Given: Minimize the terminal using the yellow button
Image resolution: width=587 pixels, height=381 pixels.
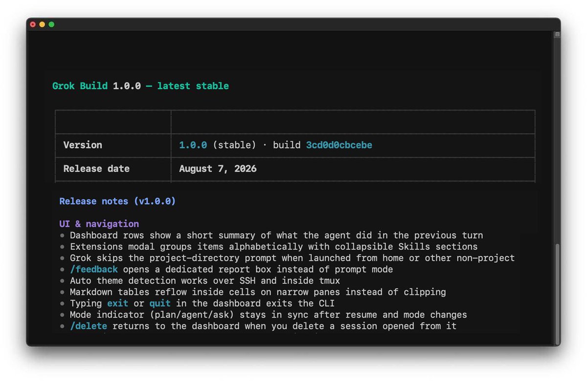Looking at the screenshot, I should click(x=42, y=24).
